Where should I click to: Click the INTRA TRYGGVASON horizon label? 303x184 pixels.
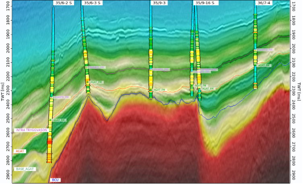[31, 130]
